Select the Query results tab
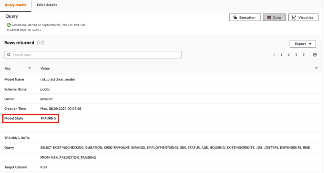Viewport: 324px width, 173px height. tap(15, 5)
